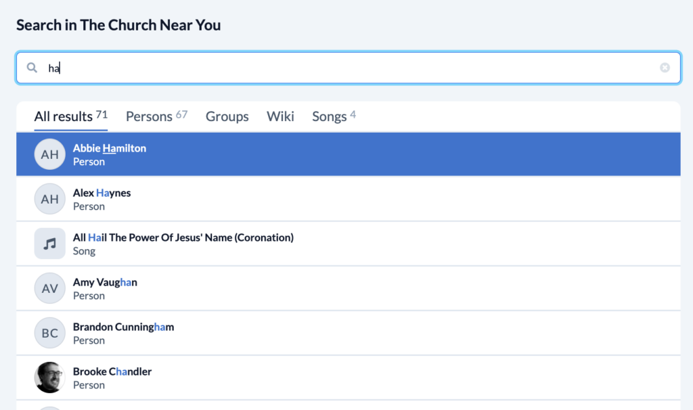This screenshot has height=410, width=693.
Task: Clear the search field with the X icon
Action: [665, 68]
